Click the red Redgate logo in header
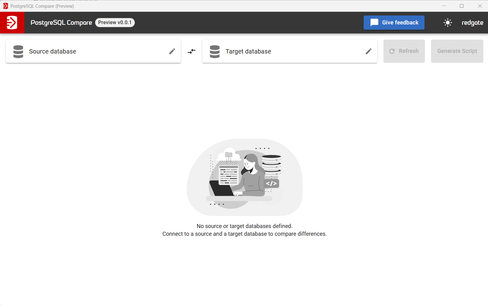This screenshot has height=306, width=488. click(12, 23)
